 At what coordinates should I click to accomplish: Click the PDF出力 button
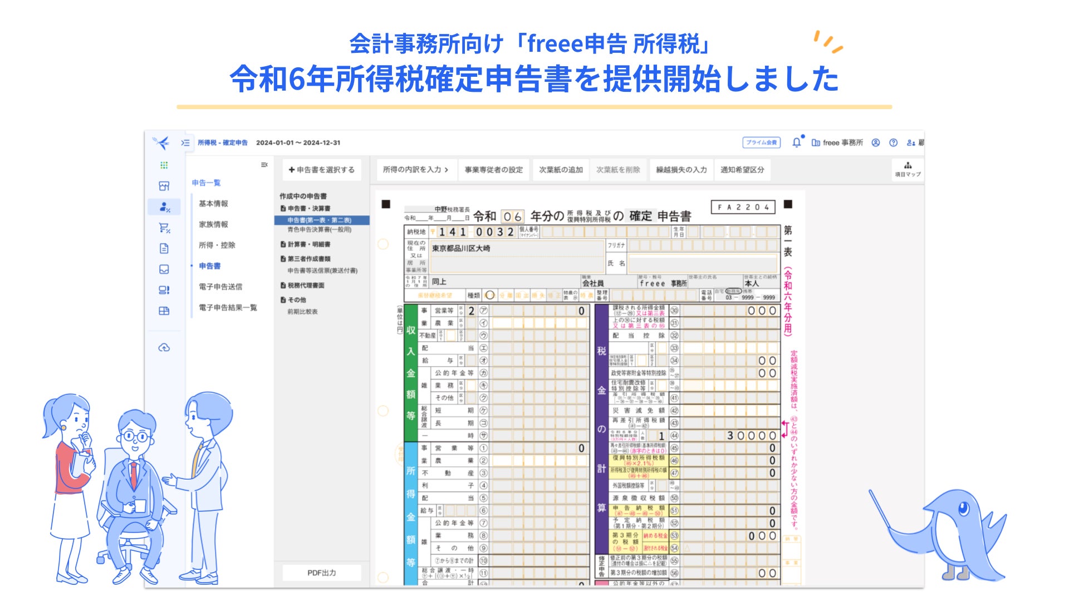[x=322, y=573]
